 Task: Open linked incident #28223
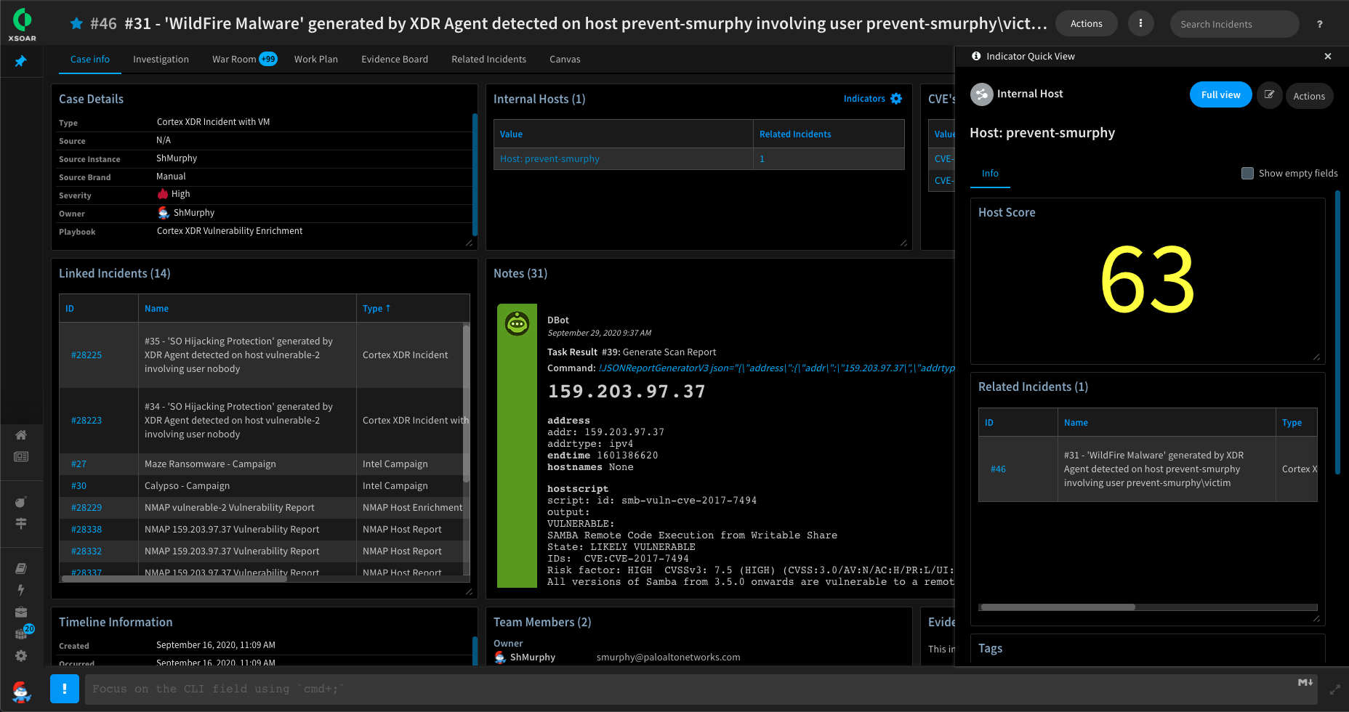tap(86, 421)
